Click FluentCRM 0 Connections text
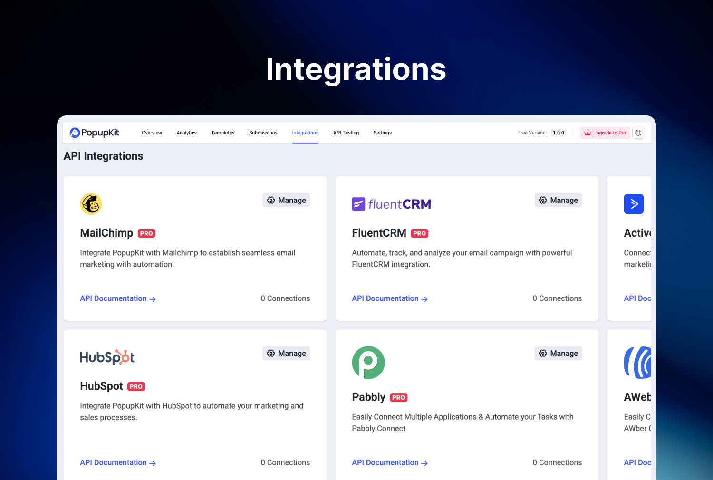 (557, 298)
